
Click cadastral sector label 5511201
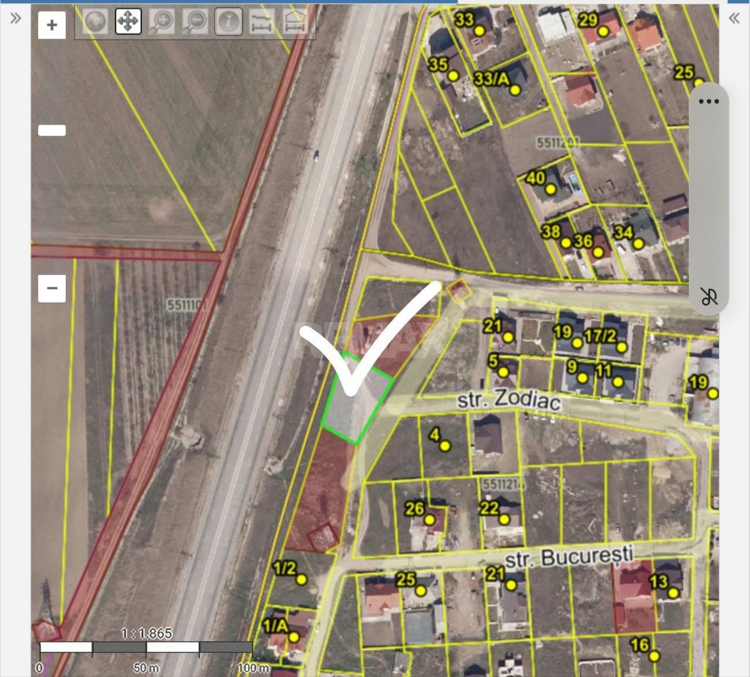click(x=558, y=142)
